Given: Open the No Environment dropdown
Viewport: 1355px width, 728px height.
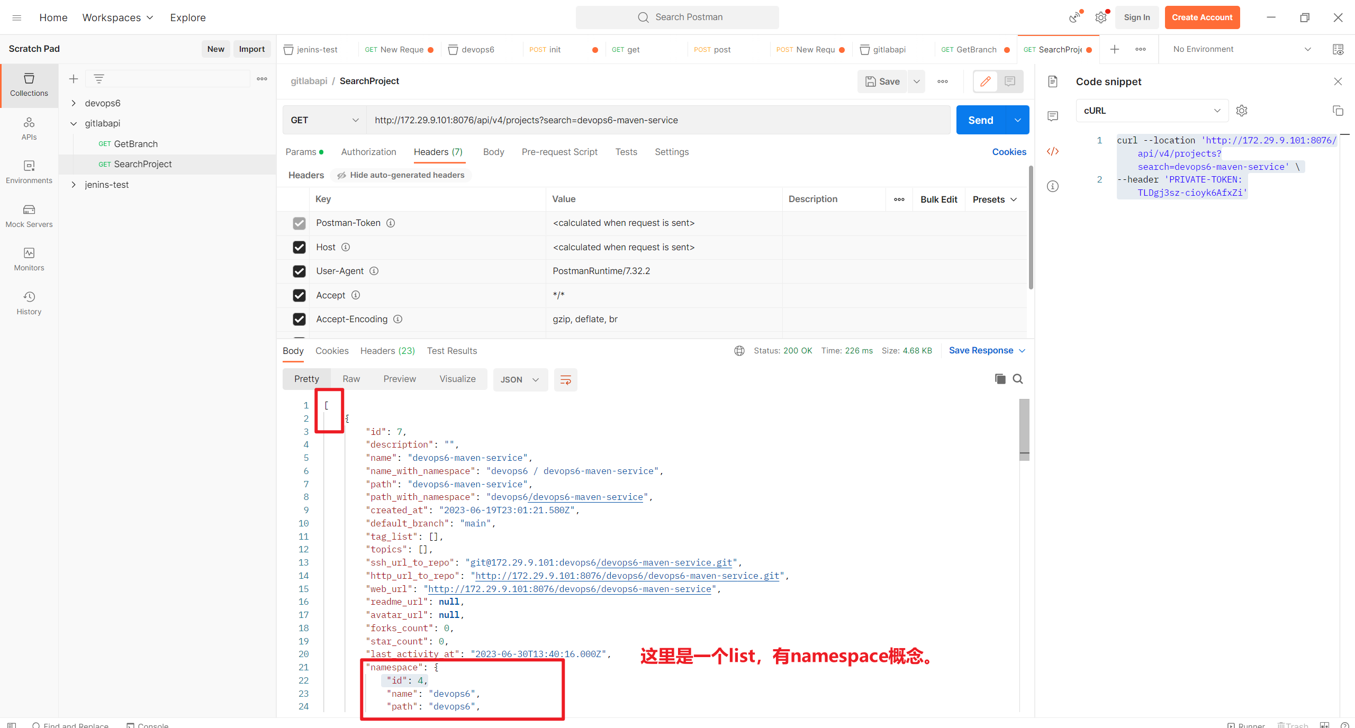Looking at the screenshot, I should pos(1242,49).
